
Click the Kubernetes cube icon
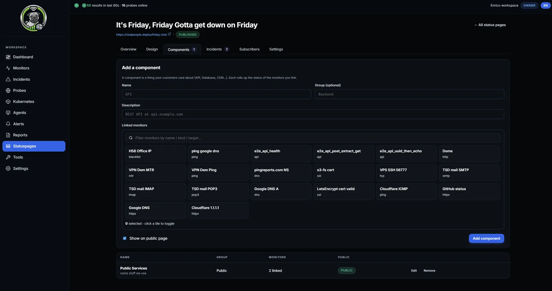[x=8, y=102]
